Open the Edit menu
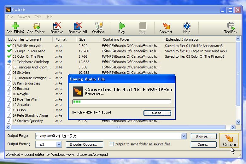 point(38,17)
